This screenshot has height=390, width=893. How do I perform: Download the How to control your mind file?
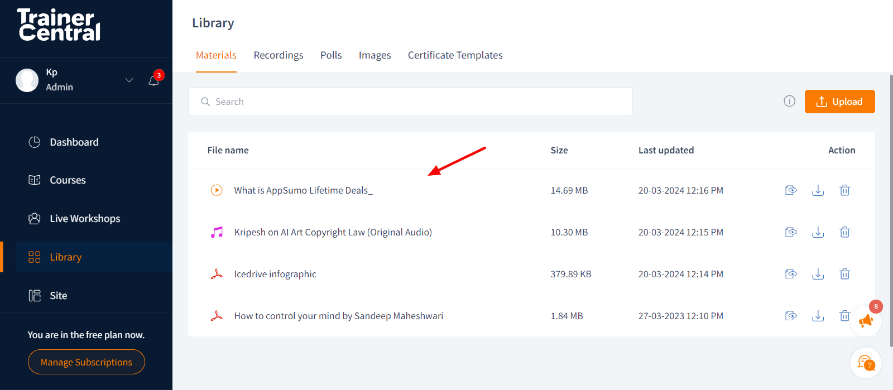coord(818,316)
